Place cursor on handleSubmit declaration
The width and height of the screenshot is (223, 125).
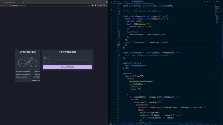136,53
